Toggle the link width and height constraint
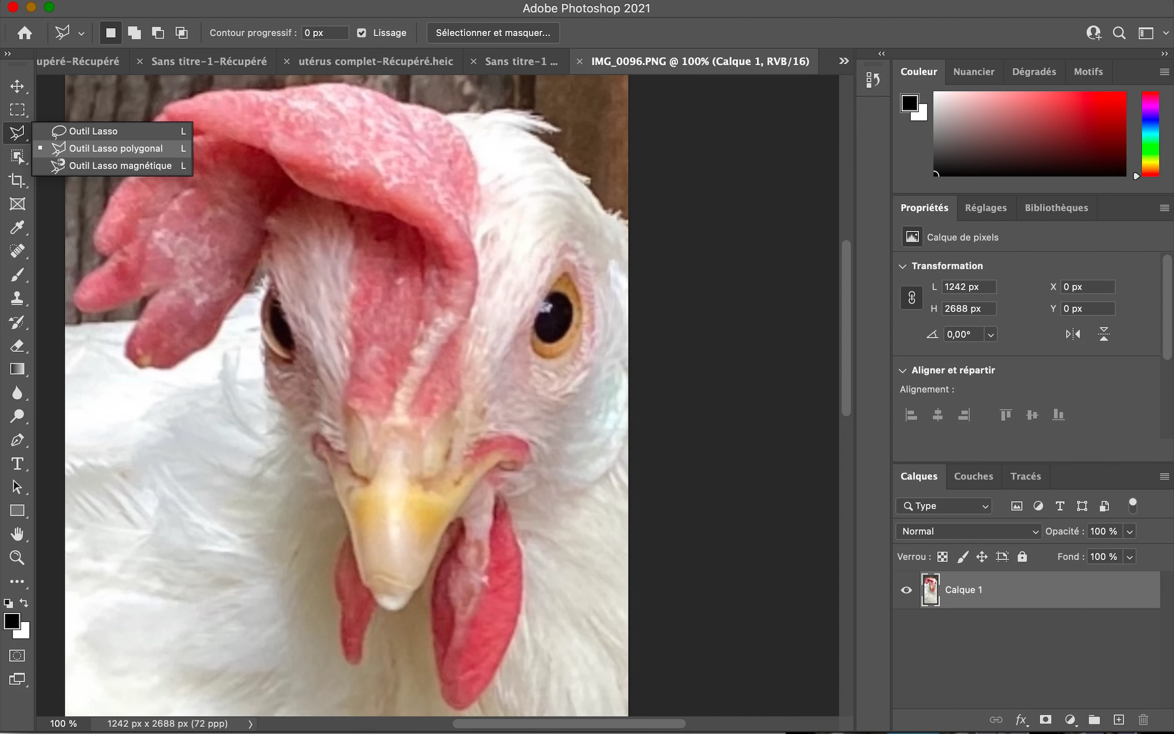 911,298
